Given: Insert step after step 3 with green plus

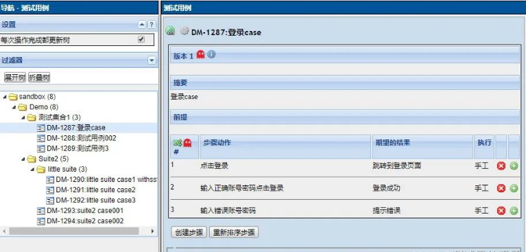Looking at the screenshot, I should pos(514,211).
